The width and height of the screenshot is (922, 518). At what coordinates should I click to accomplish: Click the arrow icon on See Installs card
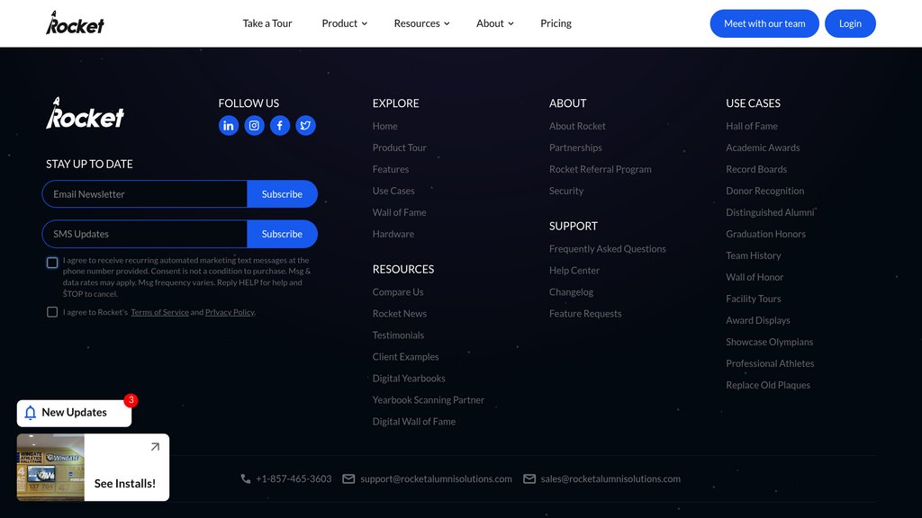tap(155, 447)
